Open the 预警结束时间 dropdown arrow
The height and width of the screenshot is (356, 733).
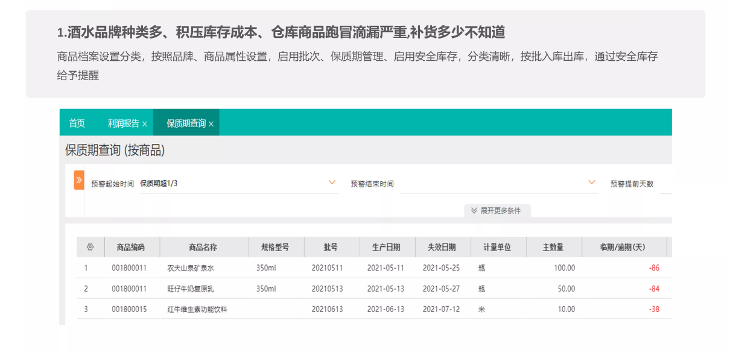592,183
